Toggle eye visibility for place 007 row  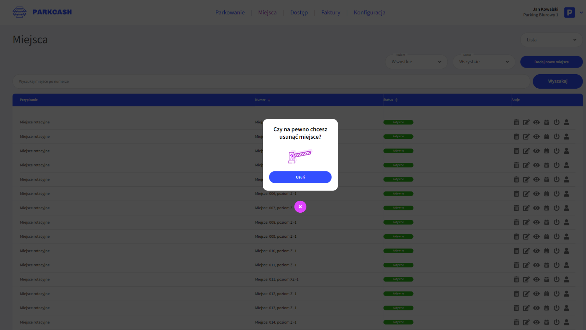pyautogui.click(x=536, y=208)
